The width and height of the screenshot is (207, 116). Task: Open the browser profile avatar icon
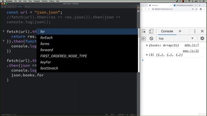pos(201,9)
